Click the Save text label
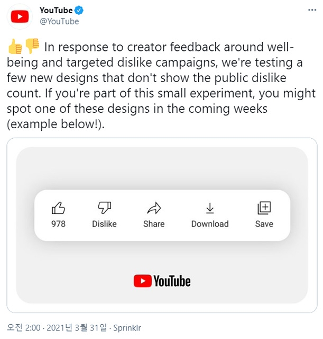Image resolution: width=323 pixels, height=339 pixels. pyautogui.click(x=264, y=224)
